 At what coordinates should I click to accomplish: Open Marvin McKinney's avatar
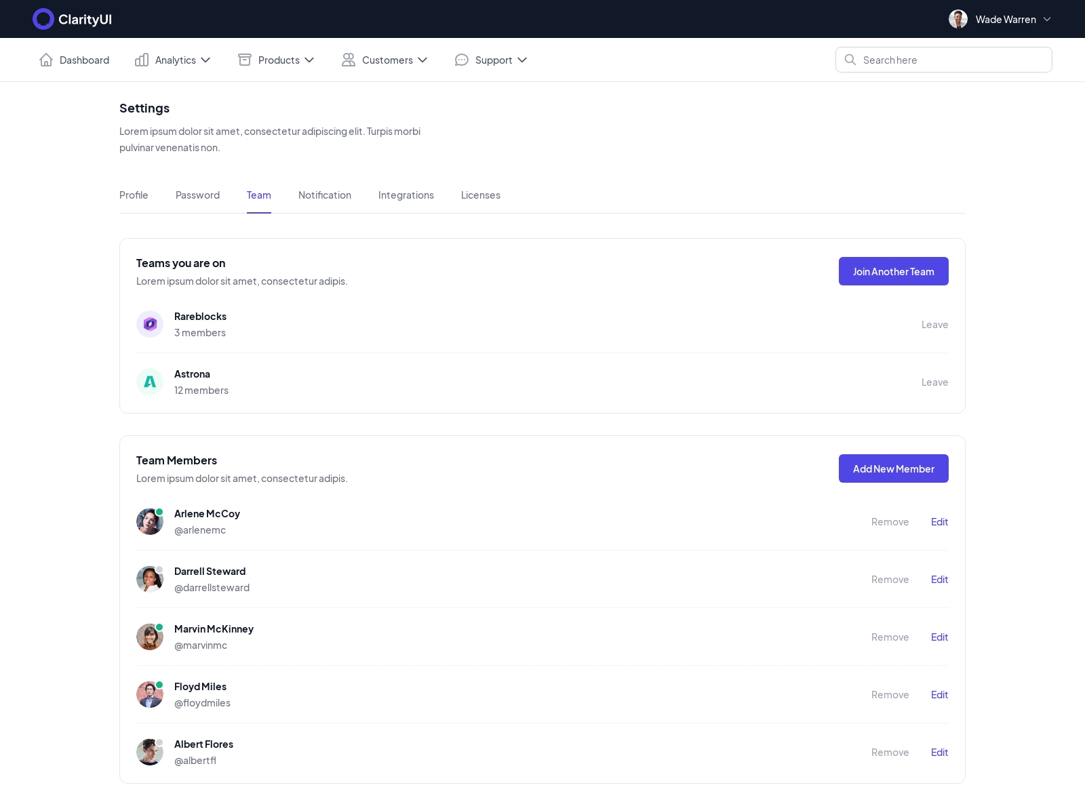[150, 637]
